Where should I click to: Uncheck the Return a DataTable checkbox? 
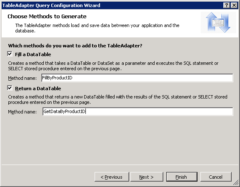click(x=10, y=88)
